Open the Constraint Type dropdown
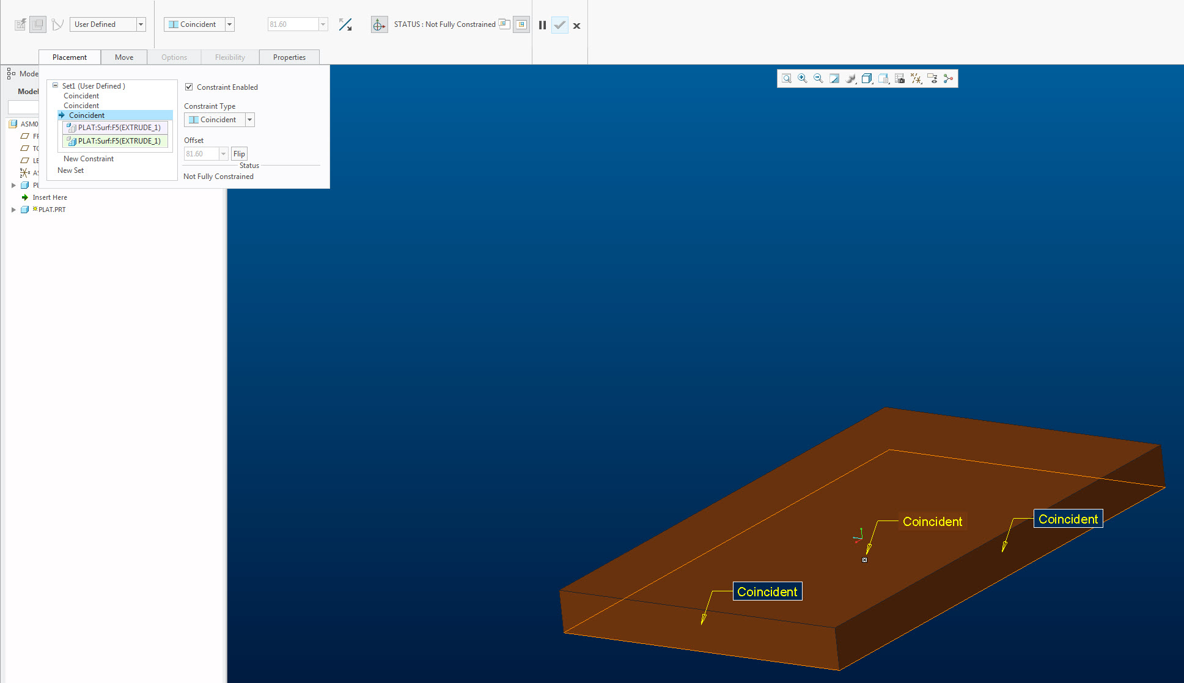The height and width of the screenshot is (683, 1184). pyautogui.click(x=249, y=120)
